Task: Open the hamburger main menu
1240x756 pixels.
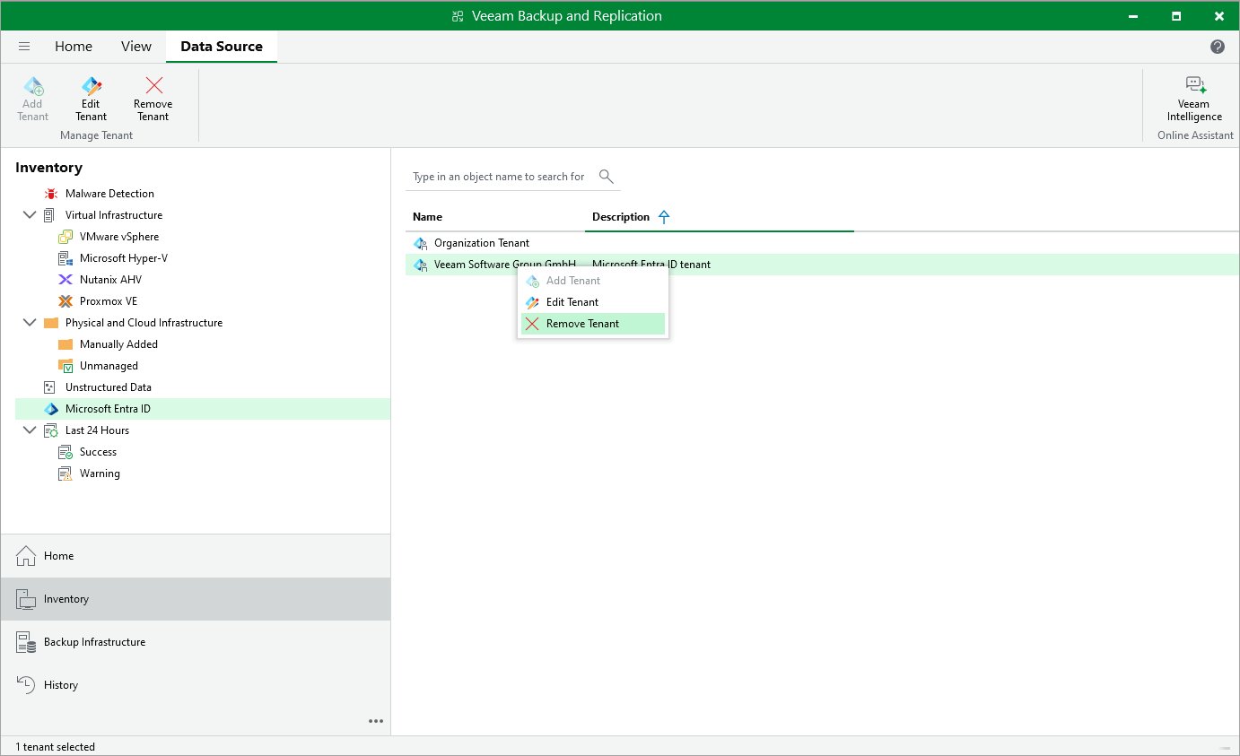Action: point(24,47)
